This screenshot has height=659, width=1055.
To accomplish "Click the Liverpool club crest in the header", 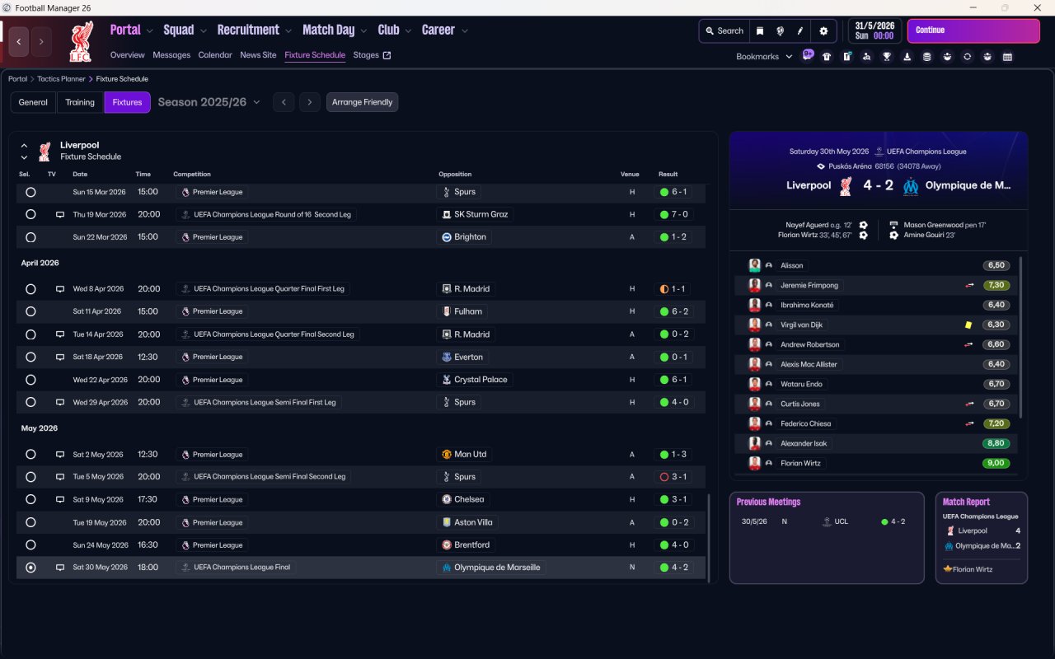I will click(x=81, y=42).
